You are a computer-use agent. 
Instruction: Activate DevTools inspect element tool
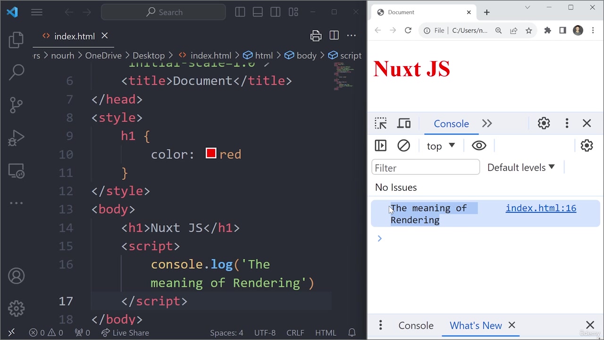pyautogui.click(x=381, y=123)
